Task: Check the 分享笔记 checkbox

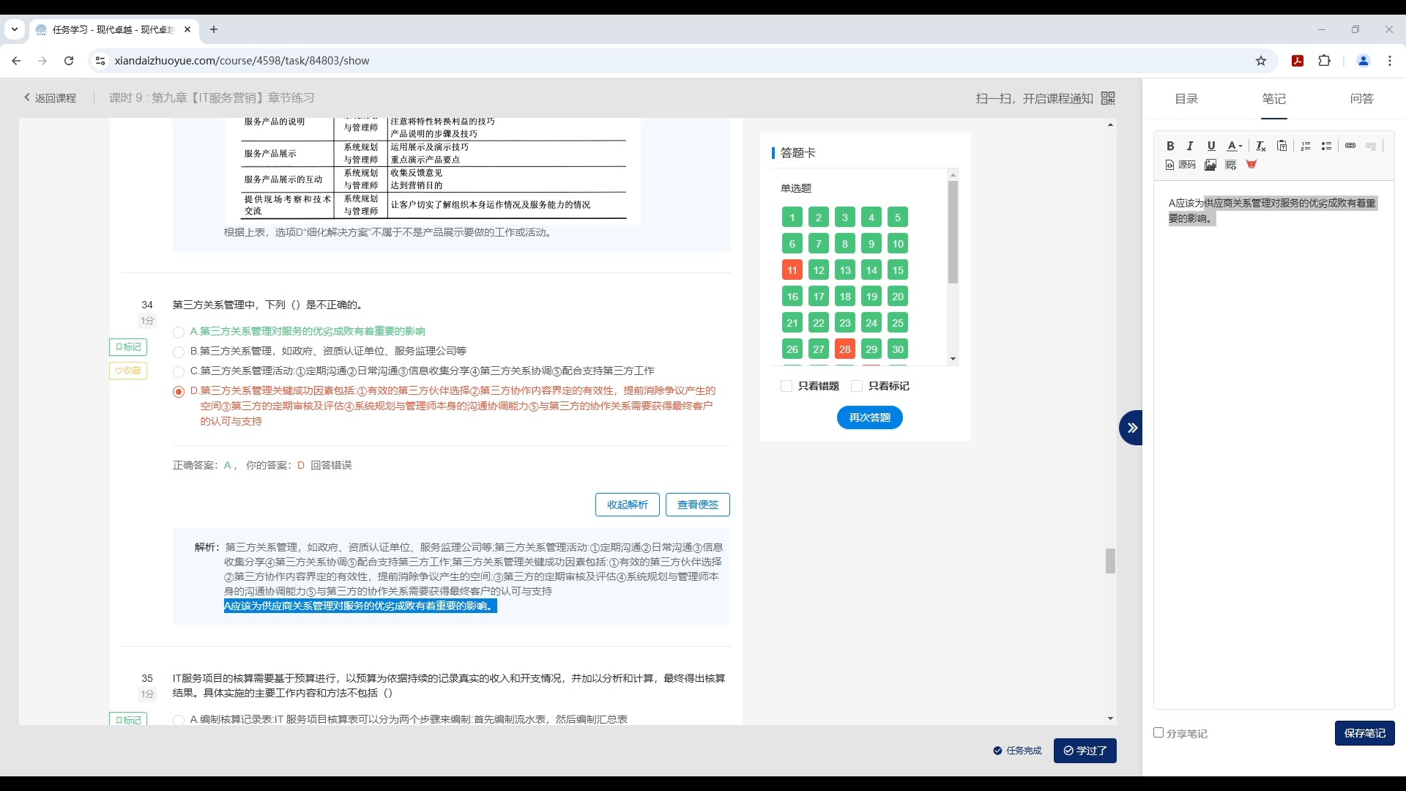Action: pos(1158,732)
